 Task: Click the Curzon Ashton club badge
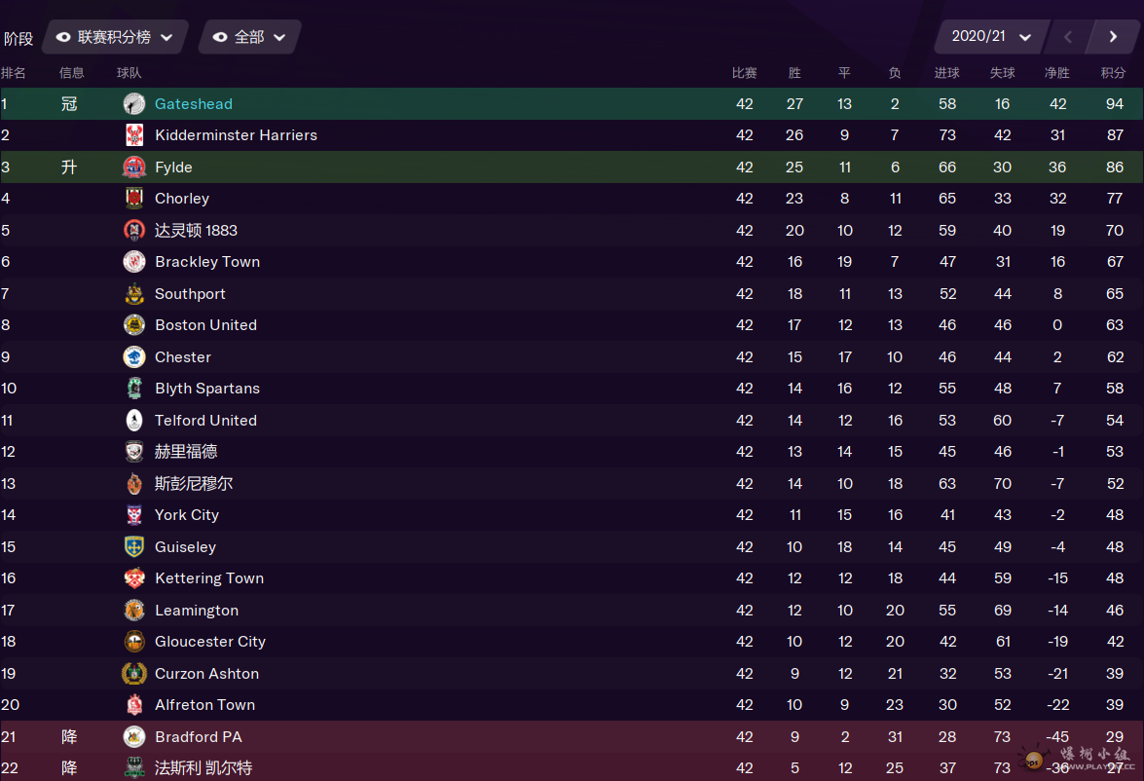pyautogui.click(x=134, y=673)
